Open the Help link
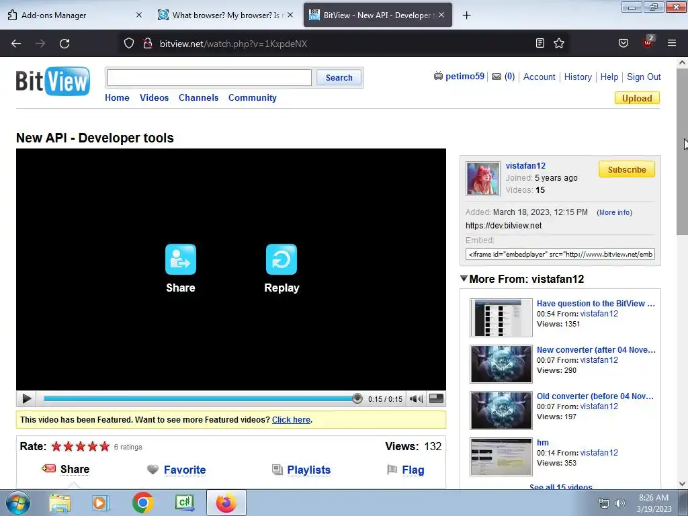The image size is (688, 516). click(x=609, y=77)
